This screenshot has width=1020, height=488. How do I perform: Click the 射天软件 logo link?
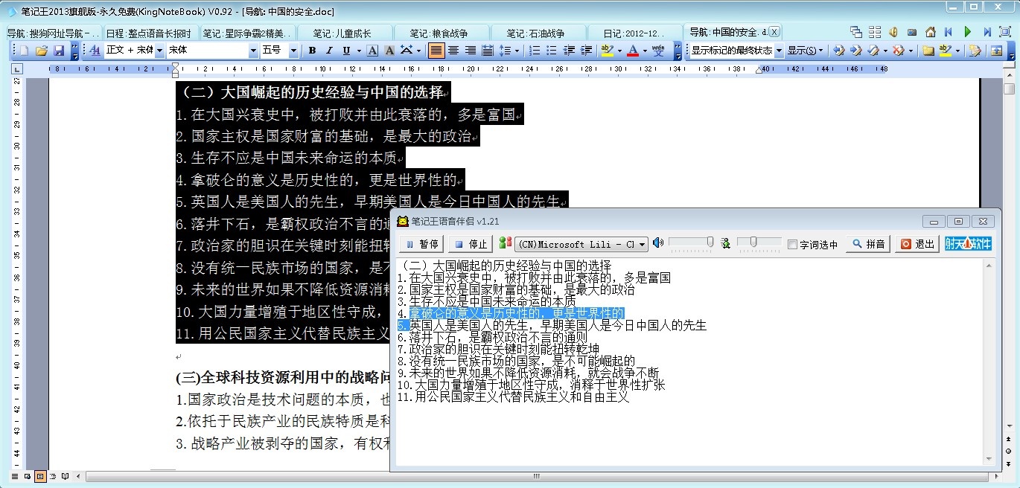tap(968, 244)
